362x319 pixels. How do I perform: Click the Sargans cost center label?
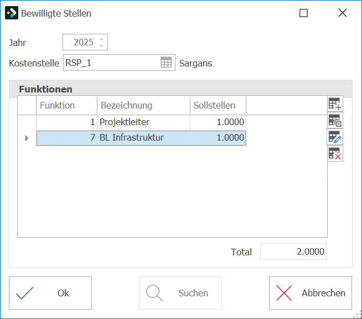click(195, 63)
